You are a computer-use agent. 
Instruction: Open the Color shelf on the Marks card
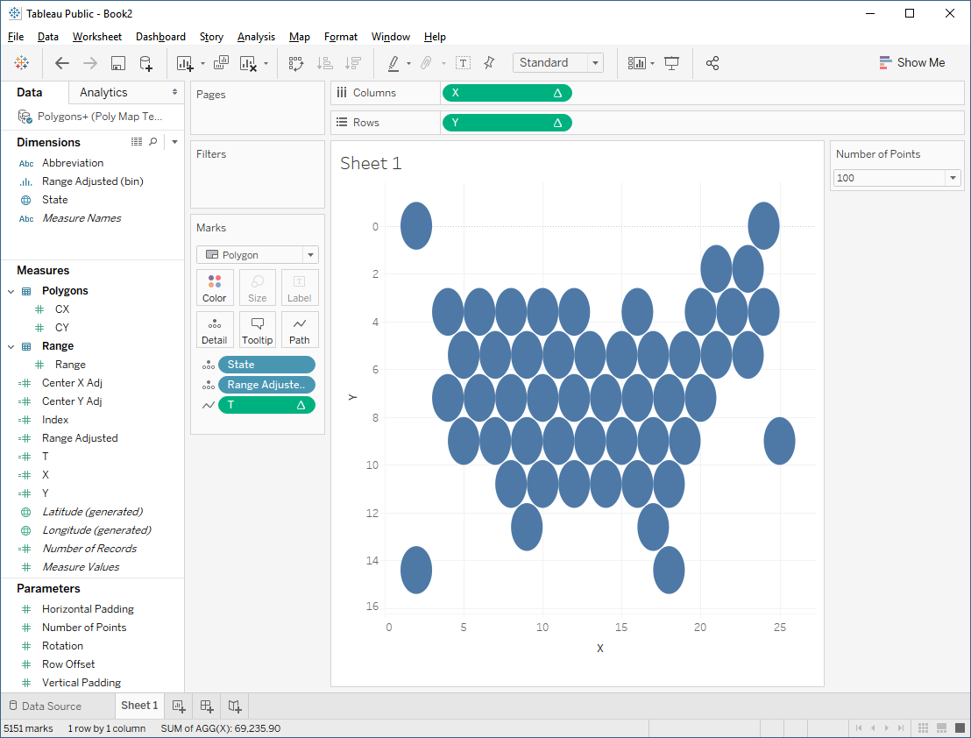point(215,287)
